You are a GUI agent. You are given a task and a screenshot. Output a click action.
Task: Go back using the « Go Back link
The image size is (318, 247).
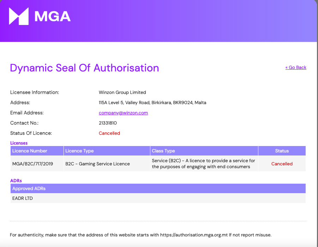point(296,68)
